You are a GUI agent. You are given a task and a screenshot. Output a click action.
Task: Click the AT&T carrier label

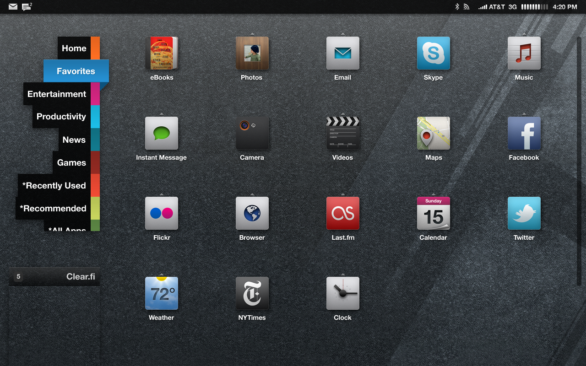497,7
